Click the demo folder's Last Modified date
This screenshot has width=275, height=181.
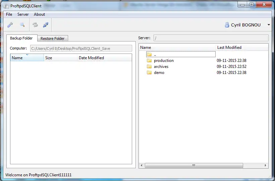231,73
